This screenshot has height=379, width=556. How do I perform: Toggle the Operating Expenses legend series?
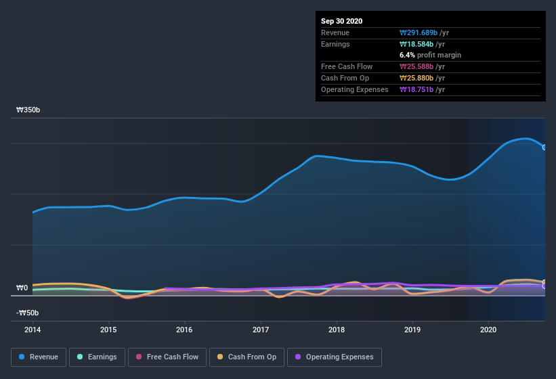pyautogui.click(x=335, y=357)
